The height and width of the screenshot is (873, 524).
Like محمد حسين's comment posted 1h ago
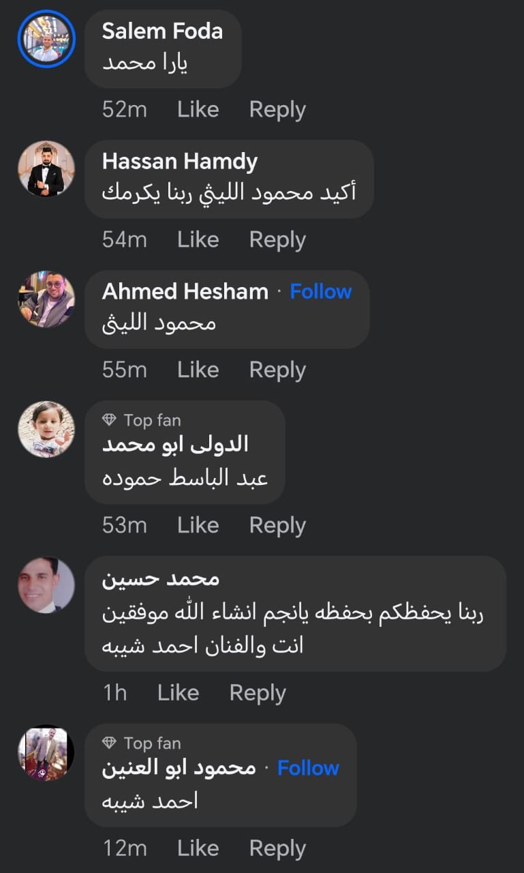pos(178,693)
